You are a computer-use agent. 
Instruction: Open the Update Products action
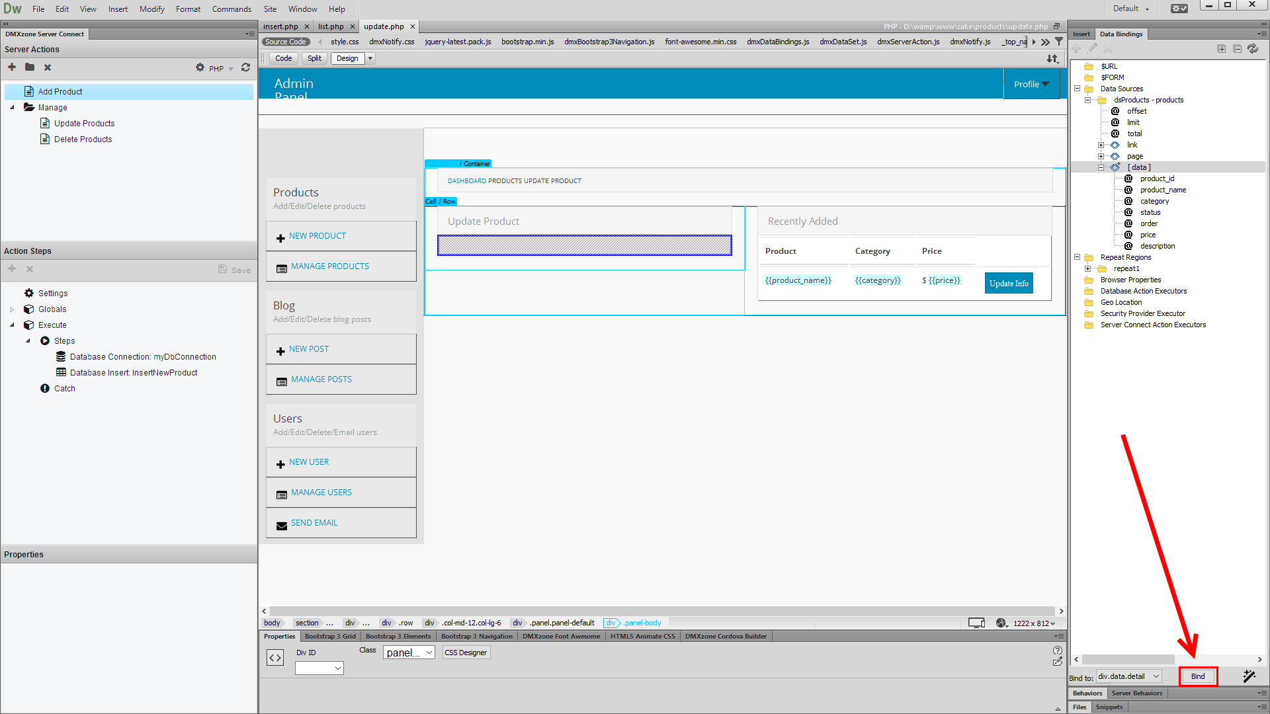[x=84, y=124]
